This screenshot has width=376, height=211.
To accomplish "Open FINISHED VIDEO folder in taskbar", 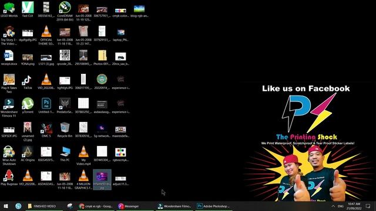I will click(44, 206).
